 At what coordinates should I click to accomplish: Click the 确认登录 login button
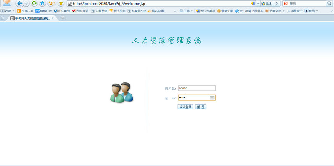185,107
